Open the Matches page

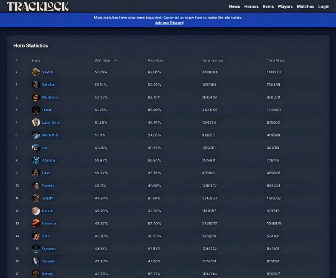(305, 7)
